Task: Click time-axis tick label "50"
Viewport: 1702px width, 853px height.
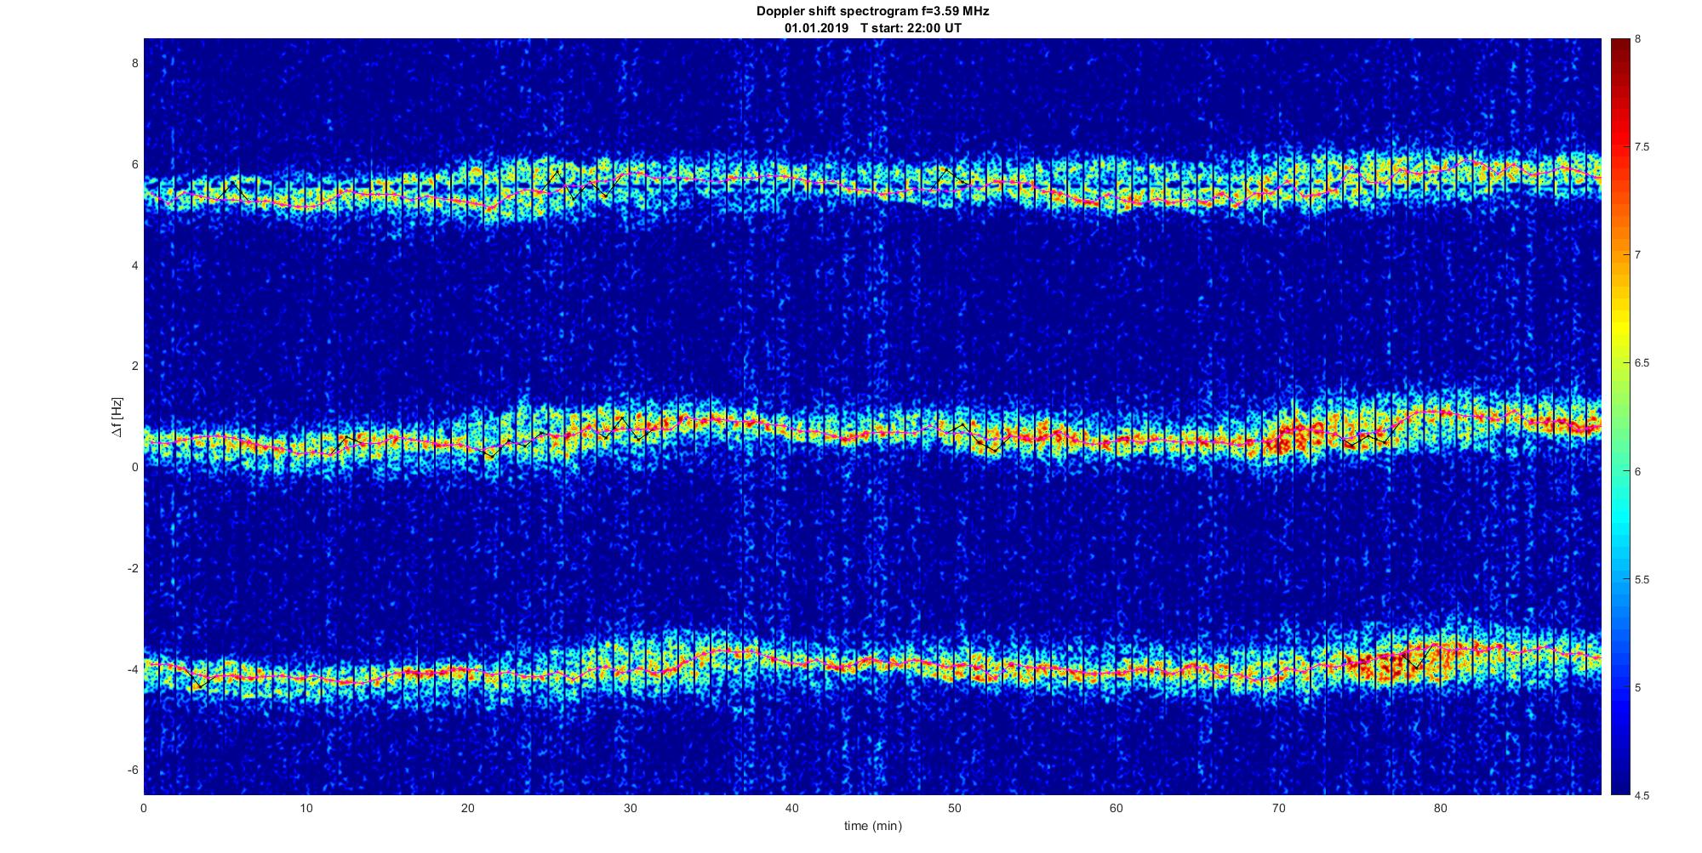Action: [954, 808]
